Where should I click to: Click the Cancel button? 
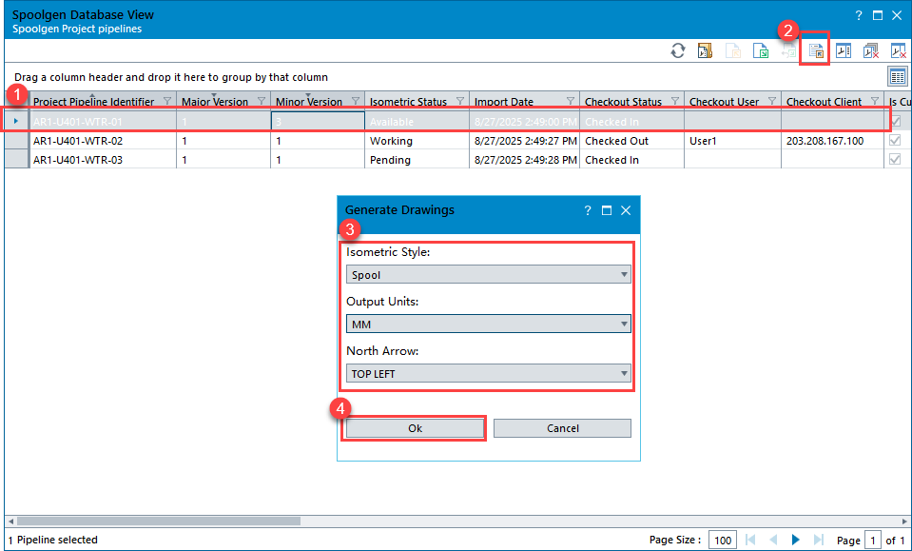click(x=562, y=428)
